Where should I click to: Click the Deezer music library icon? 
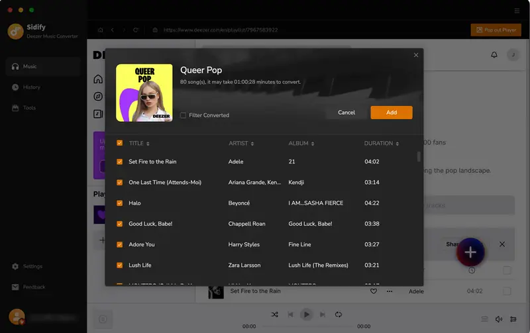pos(98,114)
